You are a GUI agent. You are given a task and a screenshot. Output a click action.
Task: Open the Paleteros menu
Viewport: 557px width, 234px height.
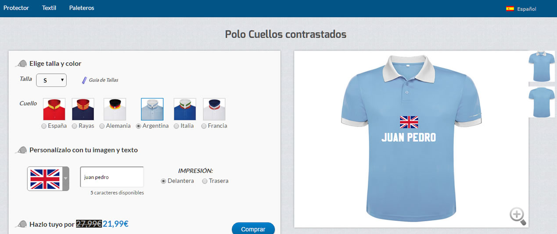click(82, 8)
